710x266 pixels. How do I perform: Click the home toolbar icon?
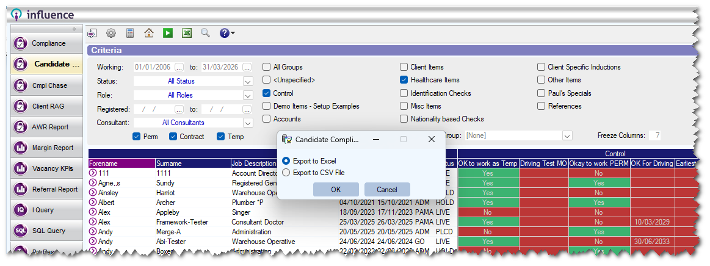pyautogui.click(x=149, y=33)
